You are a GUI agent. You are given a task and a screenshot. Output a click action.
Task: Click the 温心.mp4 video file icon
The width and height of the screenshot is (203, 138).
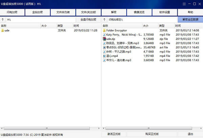104,56
